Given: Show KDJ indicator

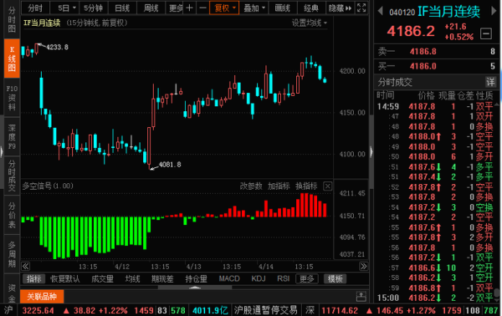Looking at the screenshot, I should [x=258, y=278].
